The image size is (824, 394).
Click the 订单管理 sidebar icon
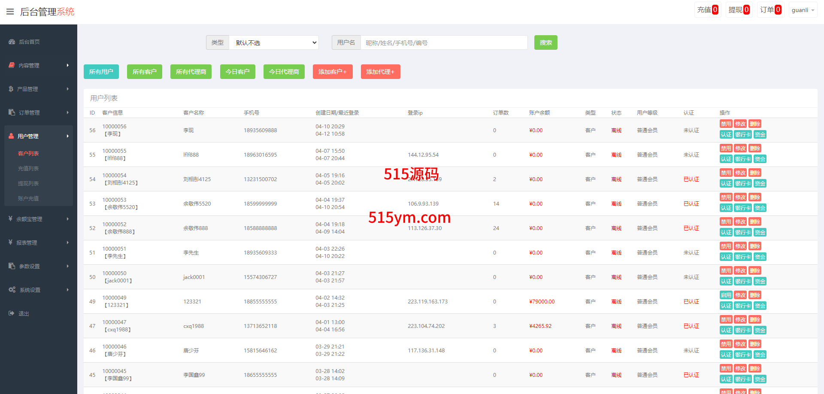12,112
